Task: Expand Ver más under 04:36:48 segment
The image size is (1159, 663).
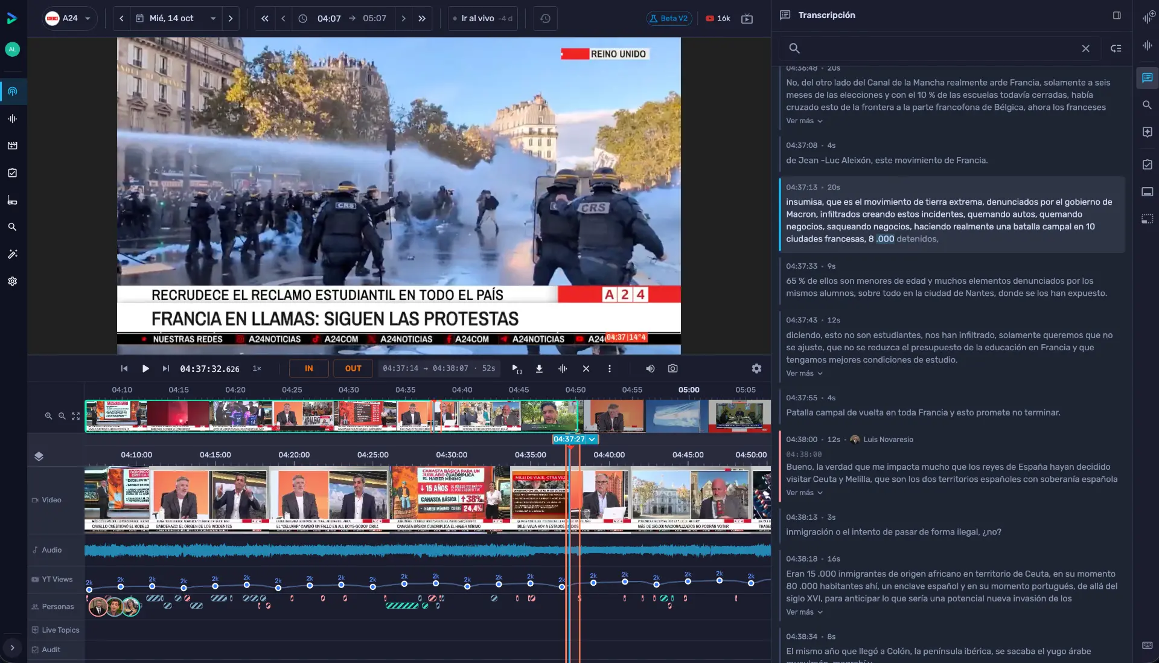Action: click(x=804, y=121)
